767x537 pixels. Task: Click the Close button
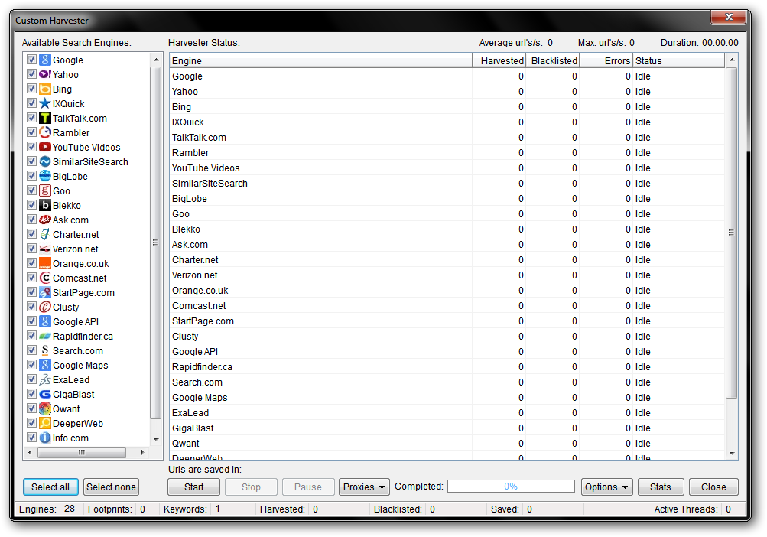713,487
